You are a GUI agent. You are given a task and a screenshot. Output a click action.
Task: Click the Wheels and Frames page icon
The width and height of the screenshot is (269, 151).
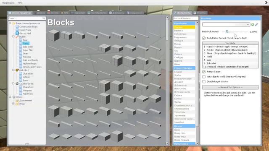[x=21, y=67]
